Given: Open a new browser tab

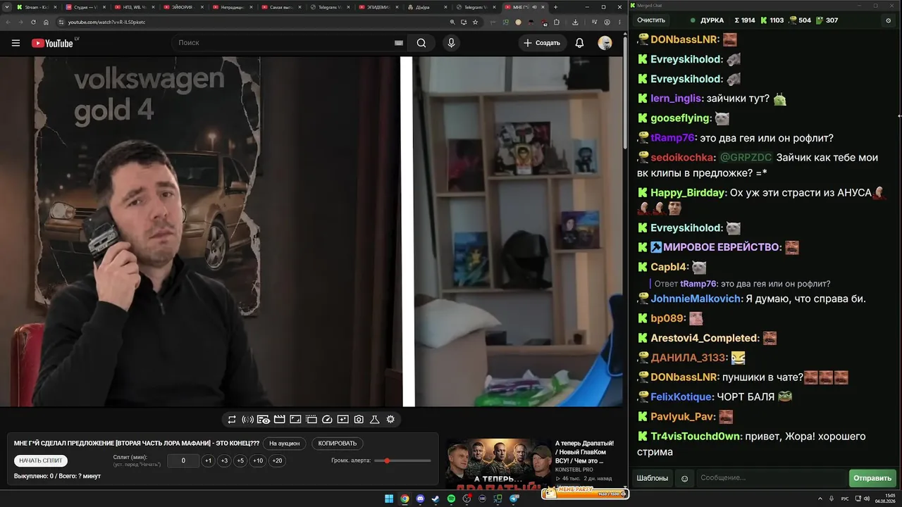Looking at the screenshot, I should (555, 7).
